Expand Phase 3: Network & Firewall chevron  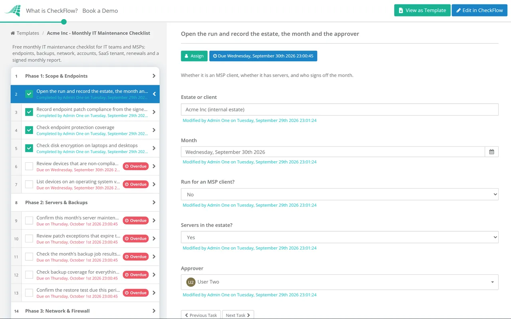[x=154, y=311]
